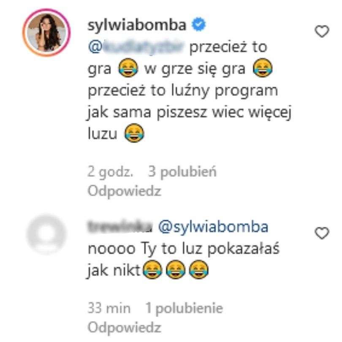
Task: Click Odpowiedz under the 33 min reply
Action: (x=124, y=328)
